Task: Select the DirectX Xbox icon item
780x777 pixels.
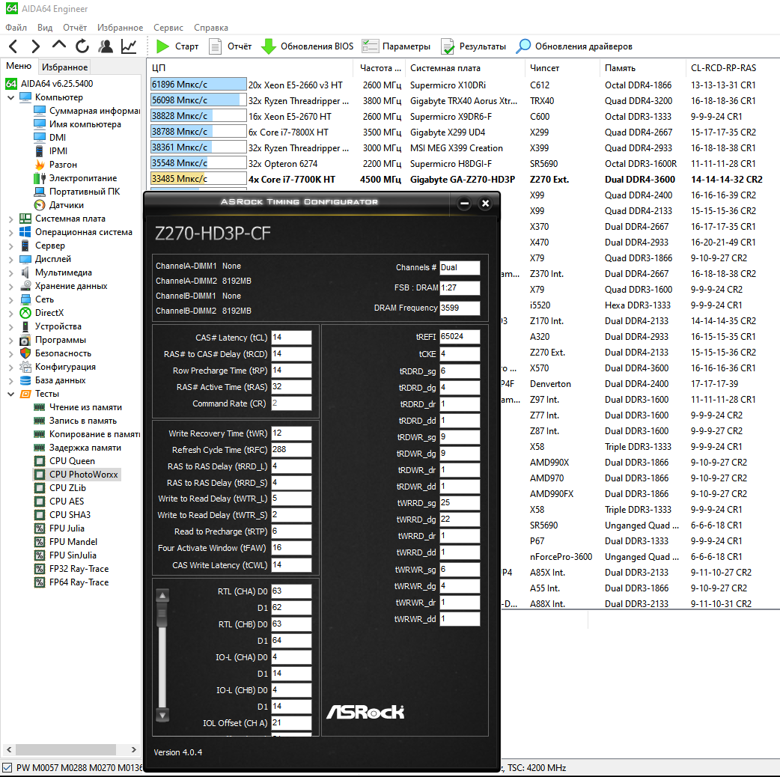Action: pos(42,313)
